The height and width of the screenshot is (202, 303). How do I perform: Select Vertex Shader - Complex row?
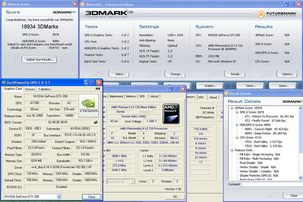pyautogui.click(x=259, y=171)
